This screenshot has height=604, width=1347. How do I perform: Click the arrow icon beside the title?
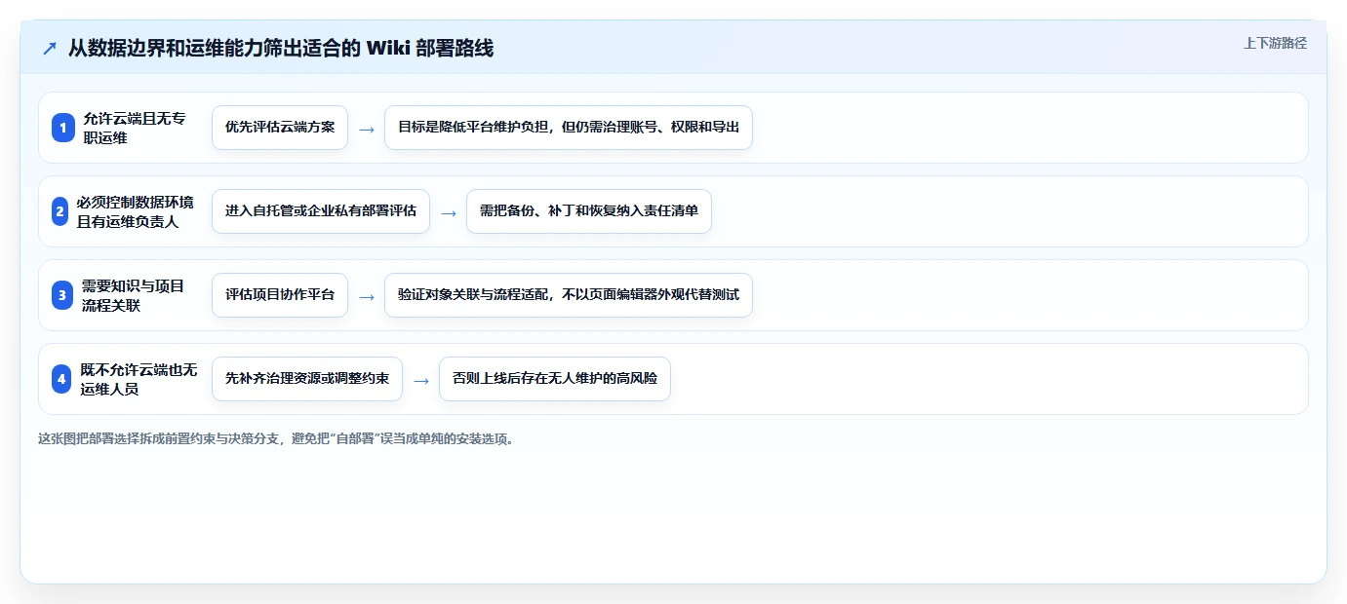(50, 49)
